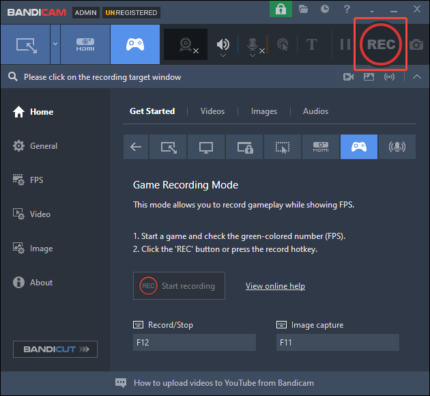Open Video settings in sidebar

pos(31,214)
